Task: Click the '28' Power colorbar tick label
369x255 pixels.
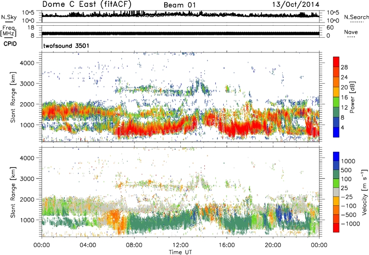Action: click(344, 67)
